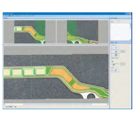
Task: Click the down arrow of the right panel list scrollbar
Action: [x=130, y=40]
